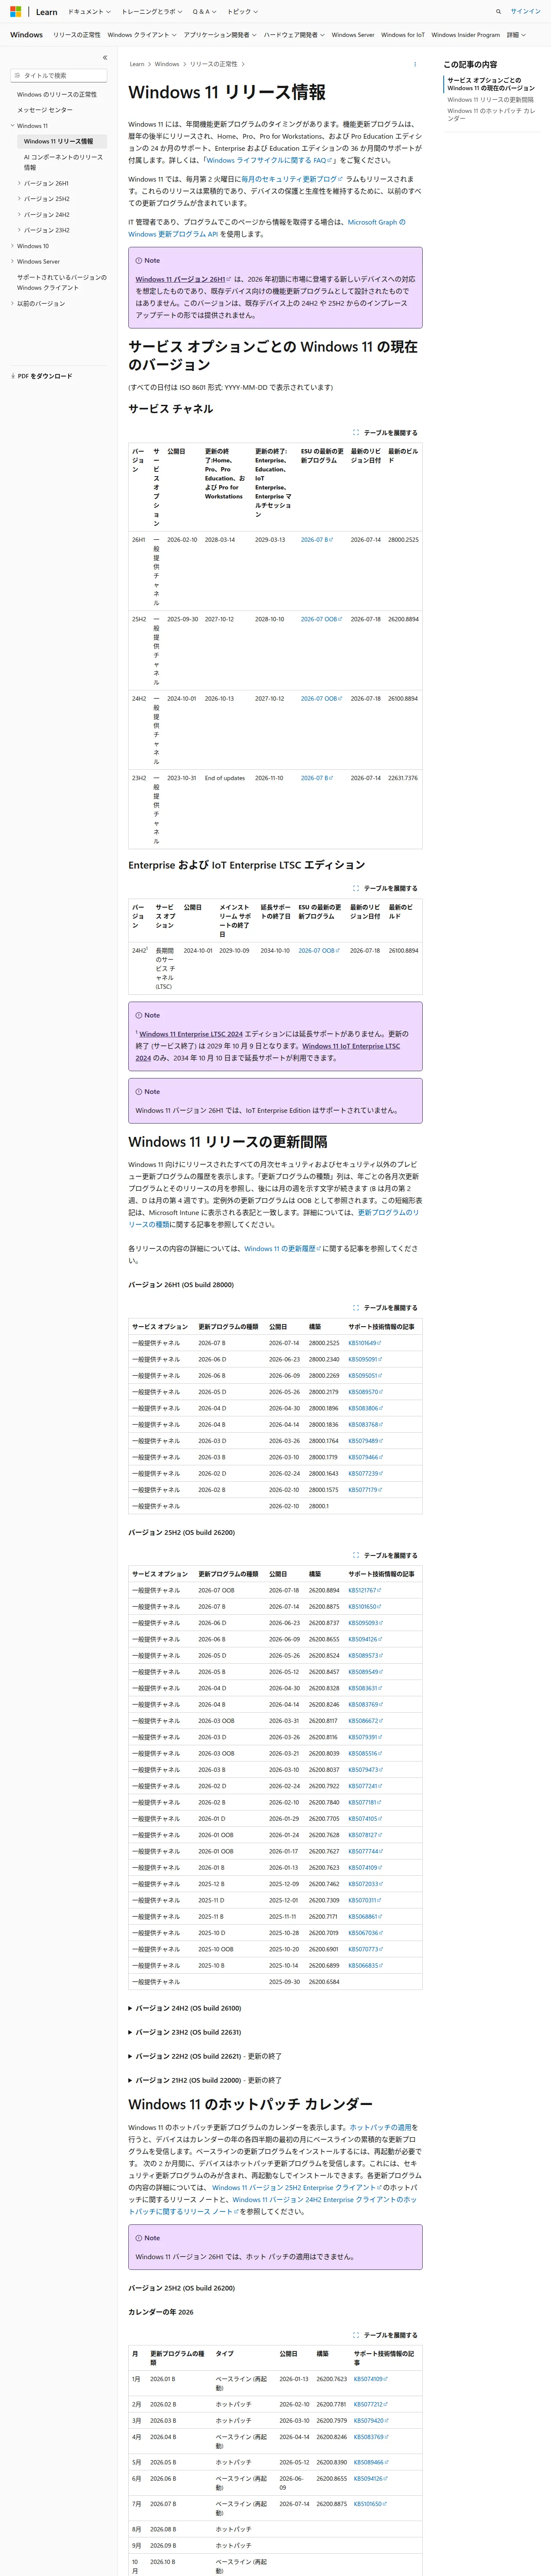
Task: Open the 2026-07 OOB link in the 25H2 row
Action: coord(321,619)
